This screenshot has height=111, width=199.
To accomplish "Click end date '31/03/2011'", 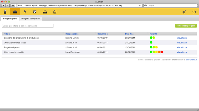I will (130, 43).
